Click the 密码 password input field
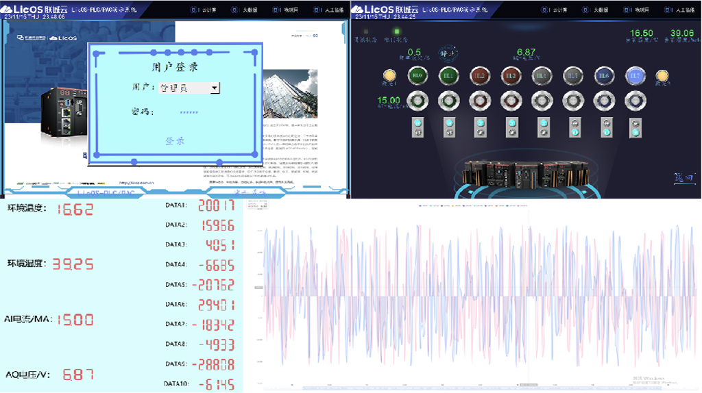 (189, 112)
